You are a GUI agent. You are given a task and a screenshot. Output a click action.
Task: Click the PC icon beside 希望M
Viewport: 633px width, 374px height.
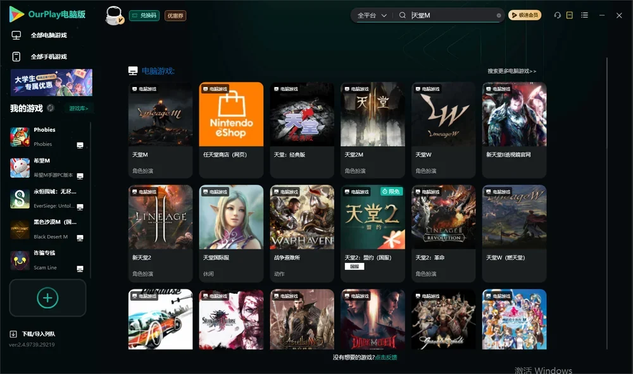click(80, 176)
